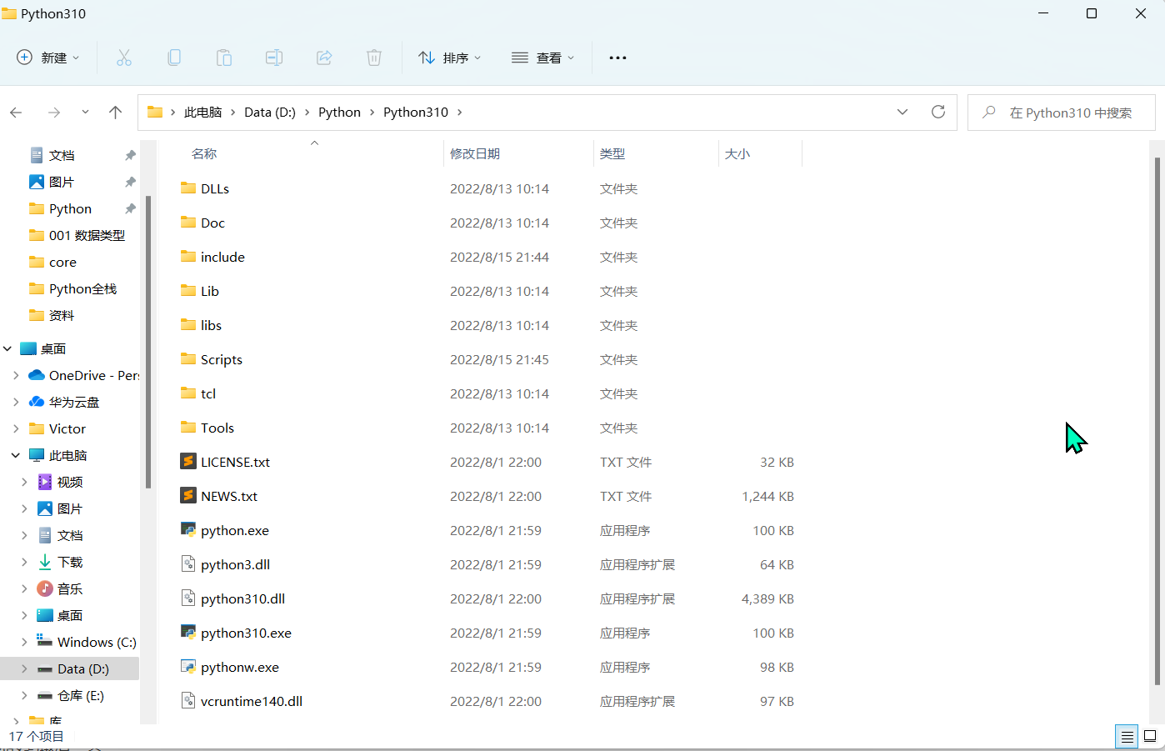Select 音乐 in navigation tree

70,588
